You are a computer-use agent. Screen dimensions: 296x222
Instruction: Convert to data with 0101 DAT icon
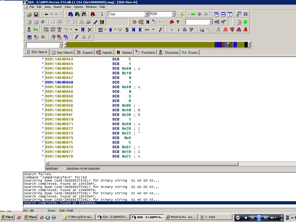(x=53, y=30)
